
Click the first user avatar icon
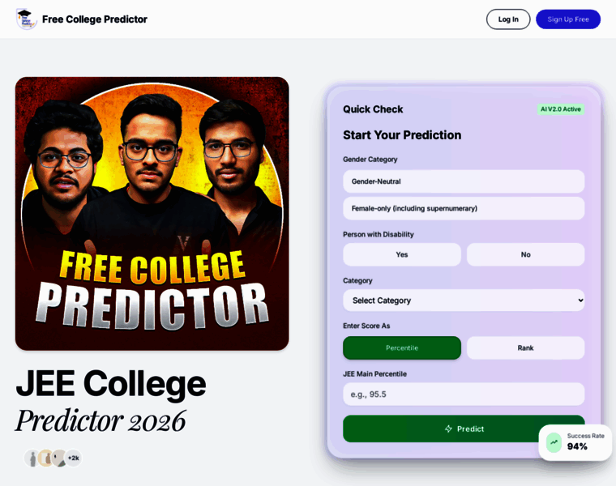click(x=32, y=458)
